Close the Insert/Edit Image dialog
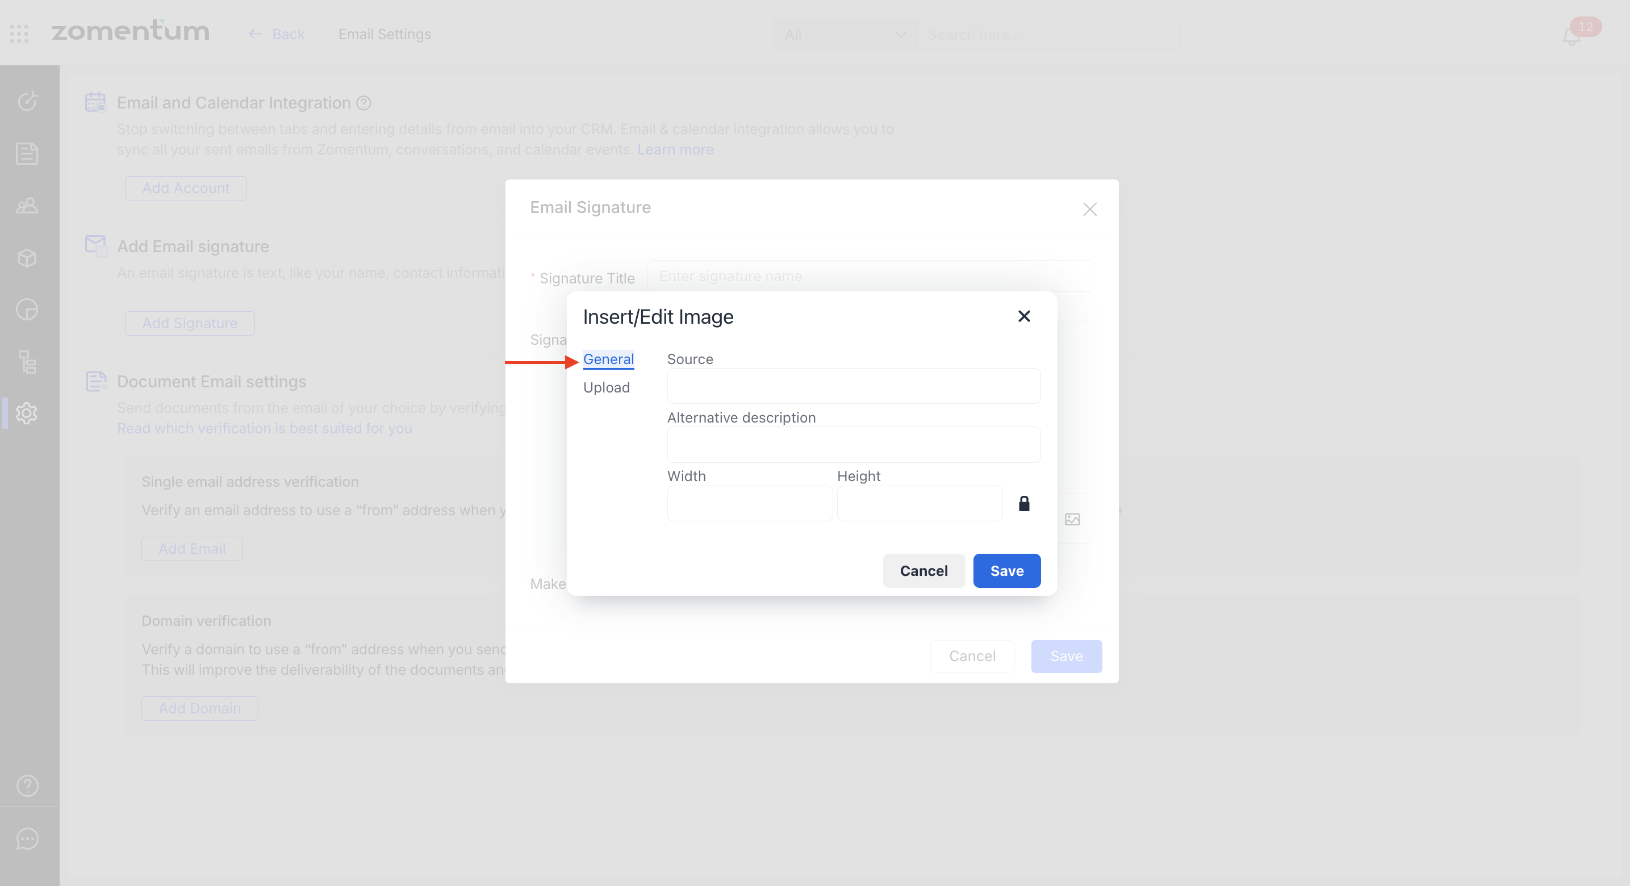This screenshot has height=886, width=1630. coord(1024,316)
